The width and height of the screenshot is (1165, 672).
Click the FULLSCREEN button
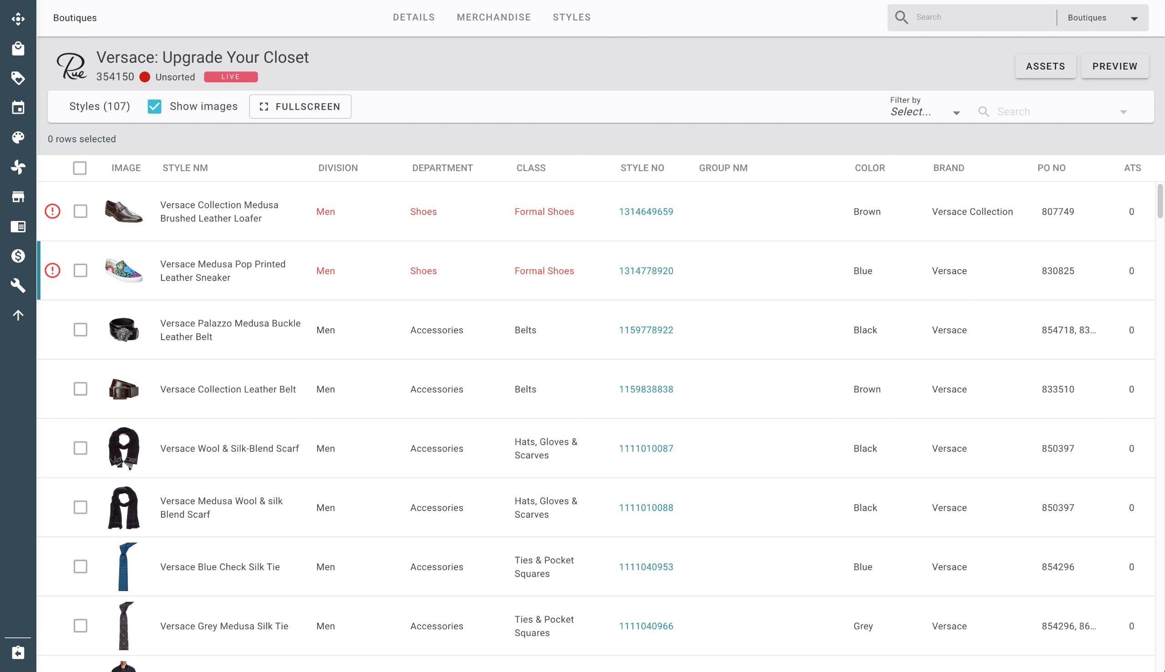(300, 106)
